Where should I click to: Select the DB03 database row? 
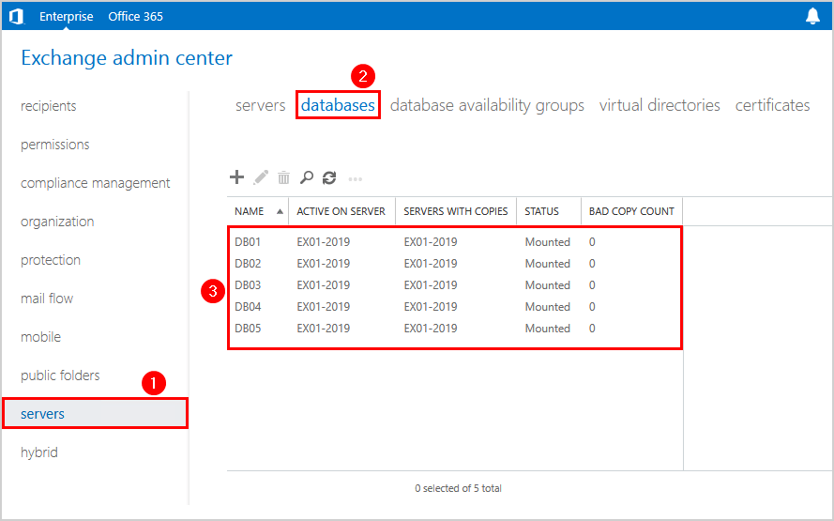tap(248, 285)
